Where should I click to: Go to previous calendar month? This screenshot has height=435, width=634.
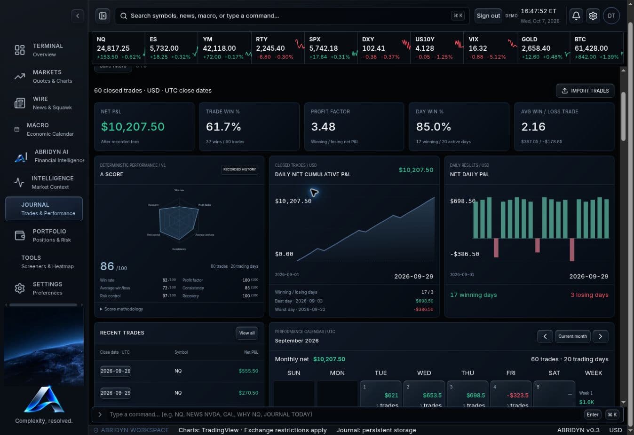point(545,336)
